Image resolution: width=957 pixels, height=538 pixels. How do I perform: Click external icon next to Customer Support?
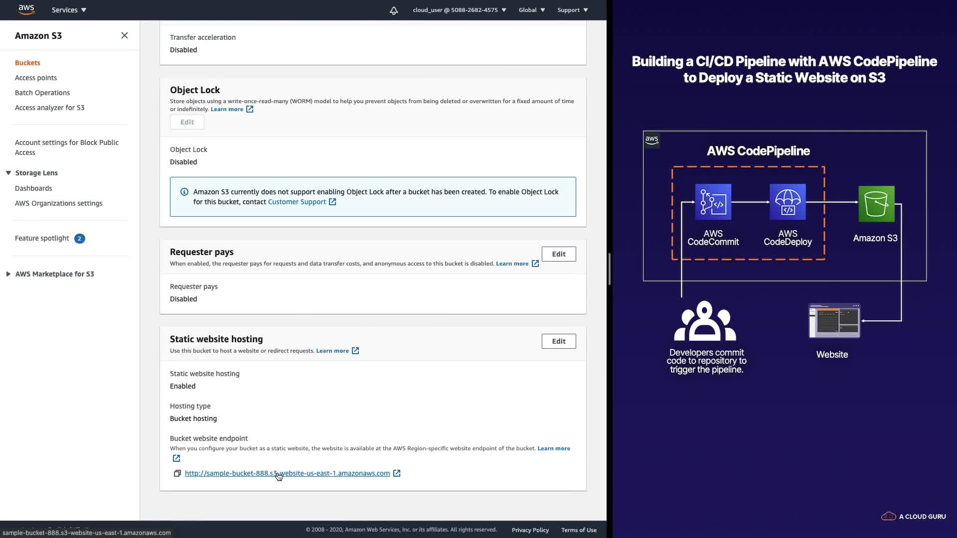coord(332,202)
